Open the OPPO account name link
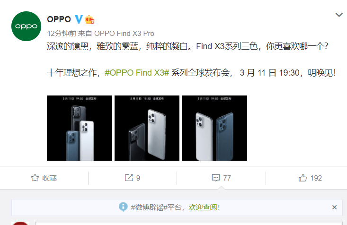Image resolution: width=347 pixels, height=225 pixels. point(59,19)
